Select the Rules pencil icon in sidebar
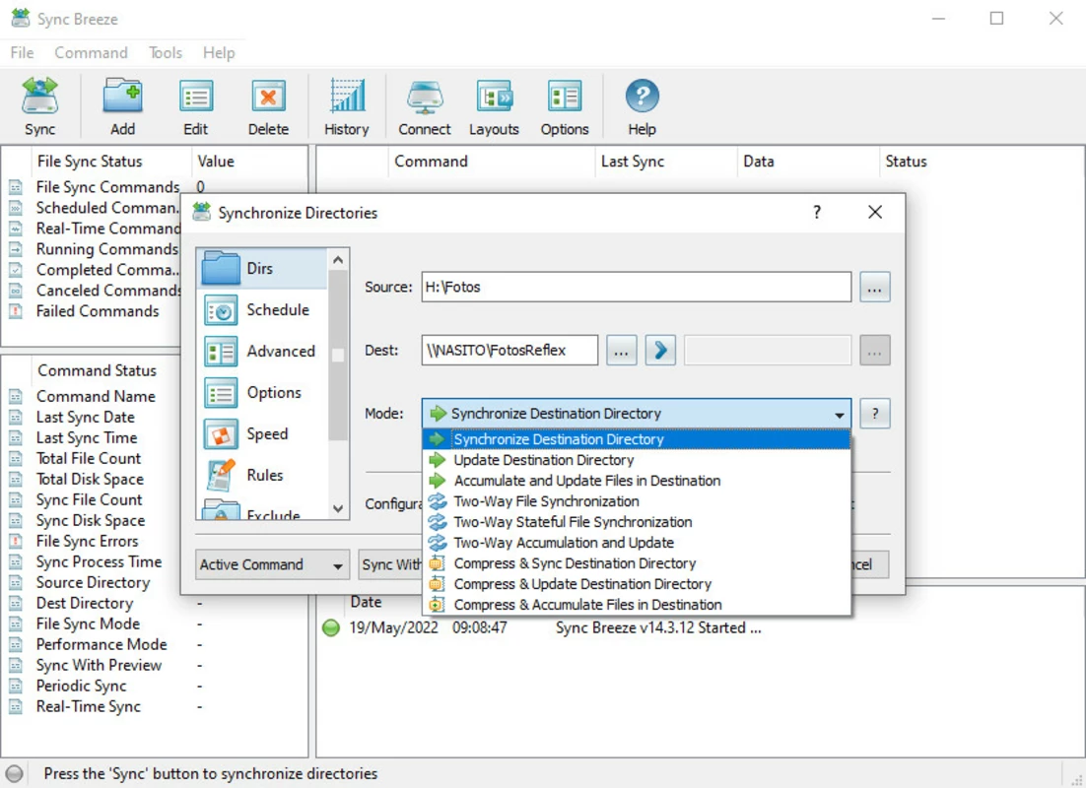 click(x=221, y=475)
